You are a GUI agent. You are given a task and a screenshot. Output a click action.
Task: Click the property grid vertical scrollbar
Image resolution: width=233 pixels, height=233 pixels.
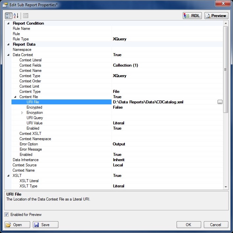coord(225,70)
